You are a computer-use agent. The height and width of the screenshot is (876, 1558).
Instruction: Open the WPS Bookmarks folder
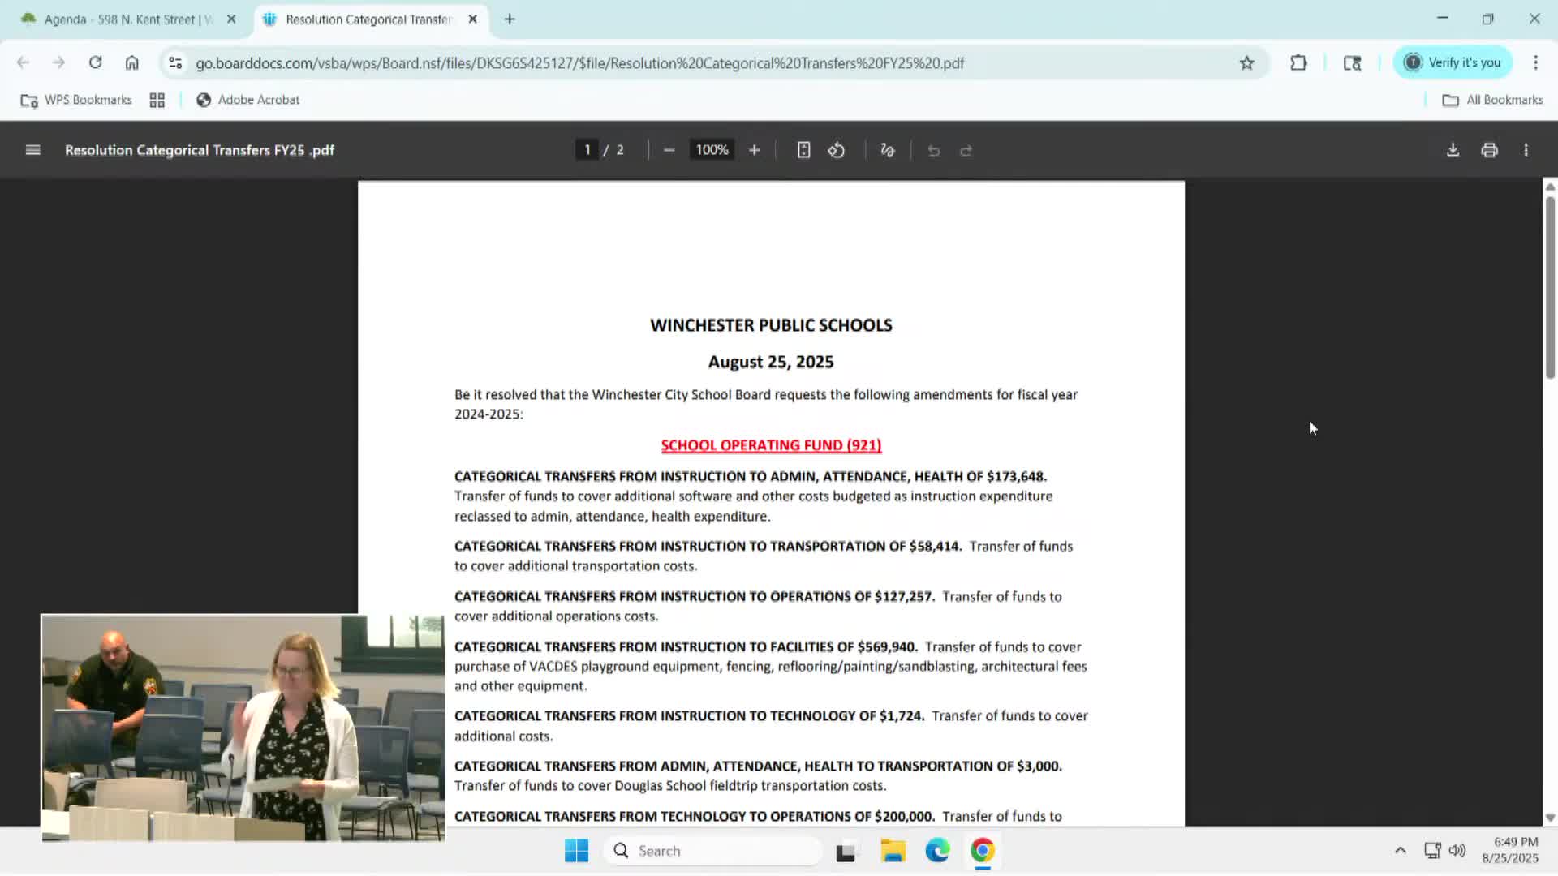coord(76,100)
